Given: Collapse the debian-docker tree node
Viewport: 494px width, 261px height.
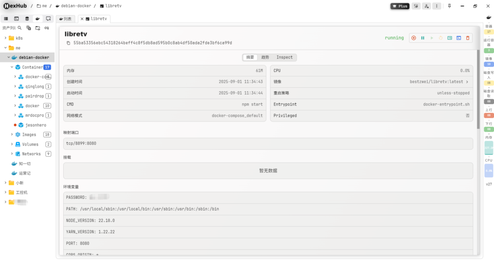Looking at the screenshot, I should coord(9,57).
